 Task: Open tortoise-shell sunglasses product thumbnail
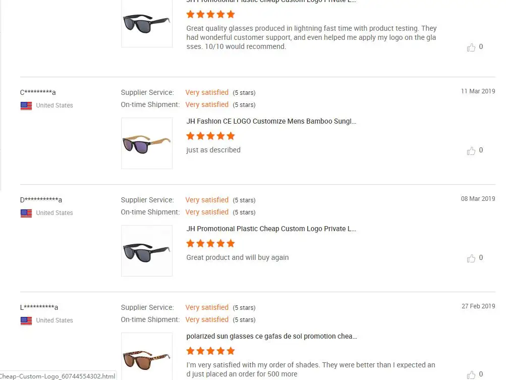point(147,356)
